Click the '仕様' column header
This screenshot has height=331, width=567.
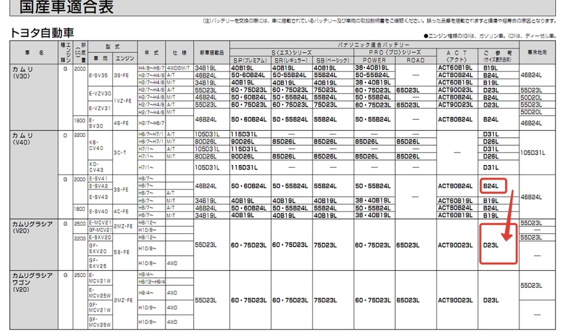coord(180,52)
